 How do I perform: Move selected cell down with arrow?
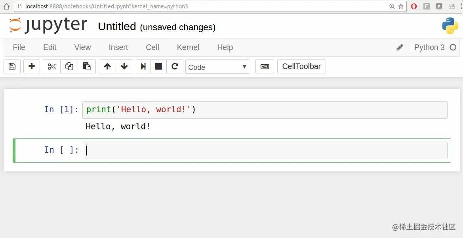(124, 67)
